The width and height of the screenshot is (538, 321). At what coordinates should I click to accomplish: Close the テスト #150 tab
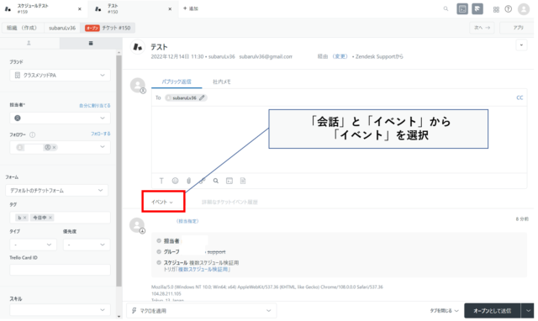tap(170, 9)
